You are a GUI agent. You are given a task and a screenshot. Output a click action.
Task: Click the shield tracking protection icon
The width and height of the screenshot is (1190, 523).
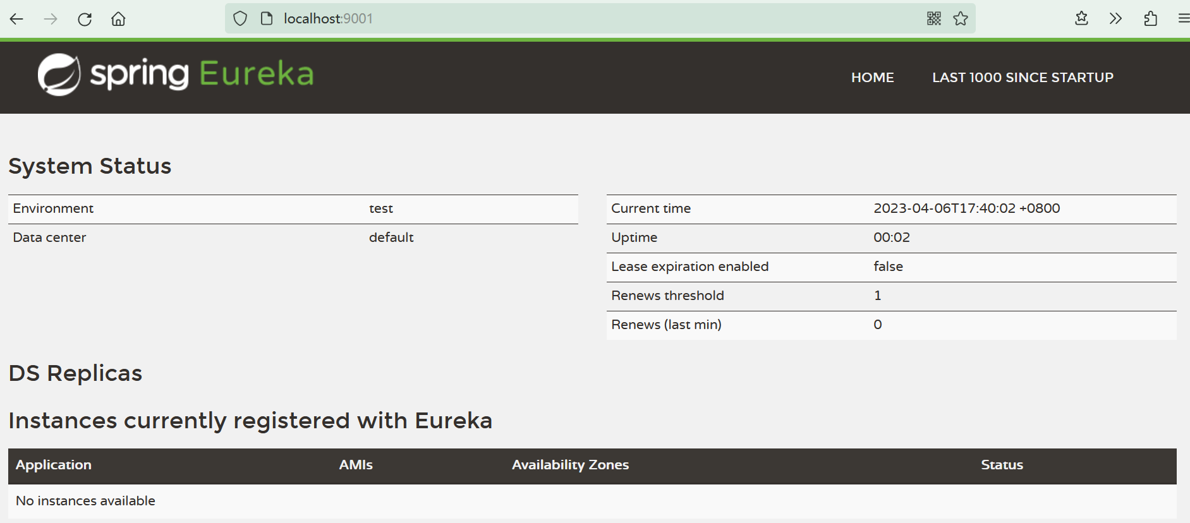240,19
